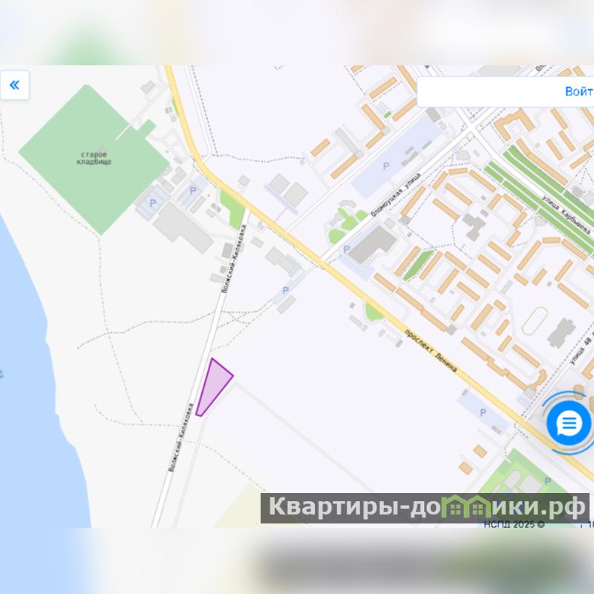Click the старое кладбище green area
The height and width of the screenshot is (594, 594).
(94, 158)
